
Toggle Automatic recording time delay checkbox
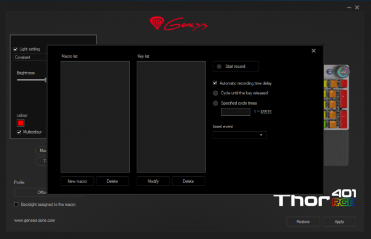coord(215,83)
